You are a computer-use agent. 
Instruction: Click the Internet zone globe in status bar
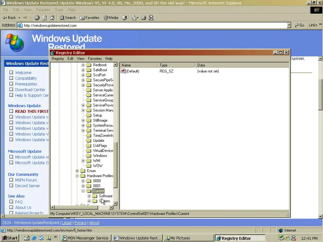click(x=280, y=230)
